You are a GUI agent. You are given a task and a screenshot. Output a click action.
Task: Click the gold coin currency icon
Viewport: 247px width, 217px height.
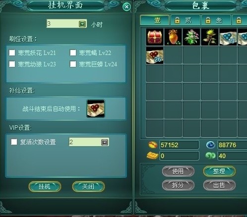point(153,145)
